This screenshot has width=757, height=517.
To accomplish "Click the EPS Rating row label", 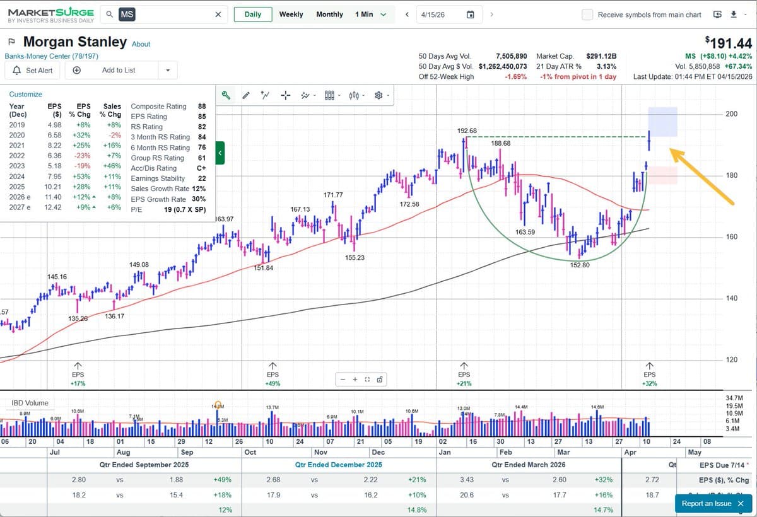I will pyautogui.click(x=149, y=117).
